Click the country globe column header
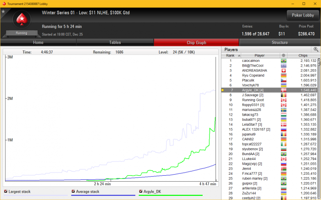Image resolution: width=321 pixels, height=200 pixels. tap(283, 56)
